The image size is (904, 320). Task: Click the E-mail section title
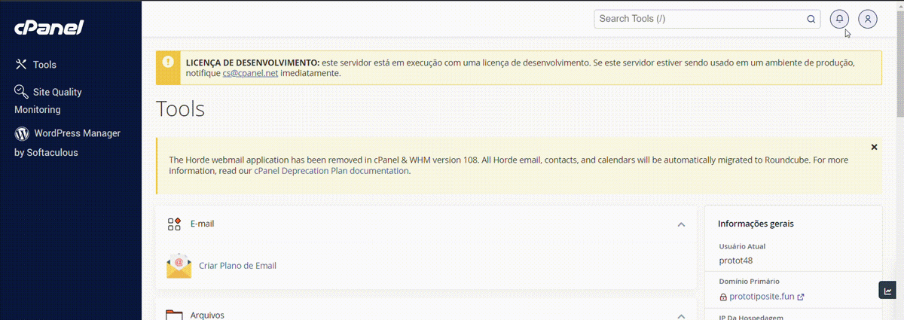203,224
